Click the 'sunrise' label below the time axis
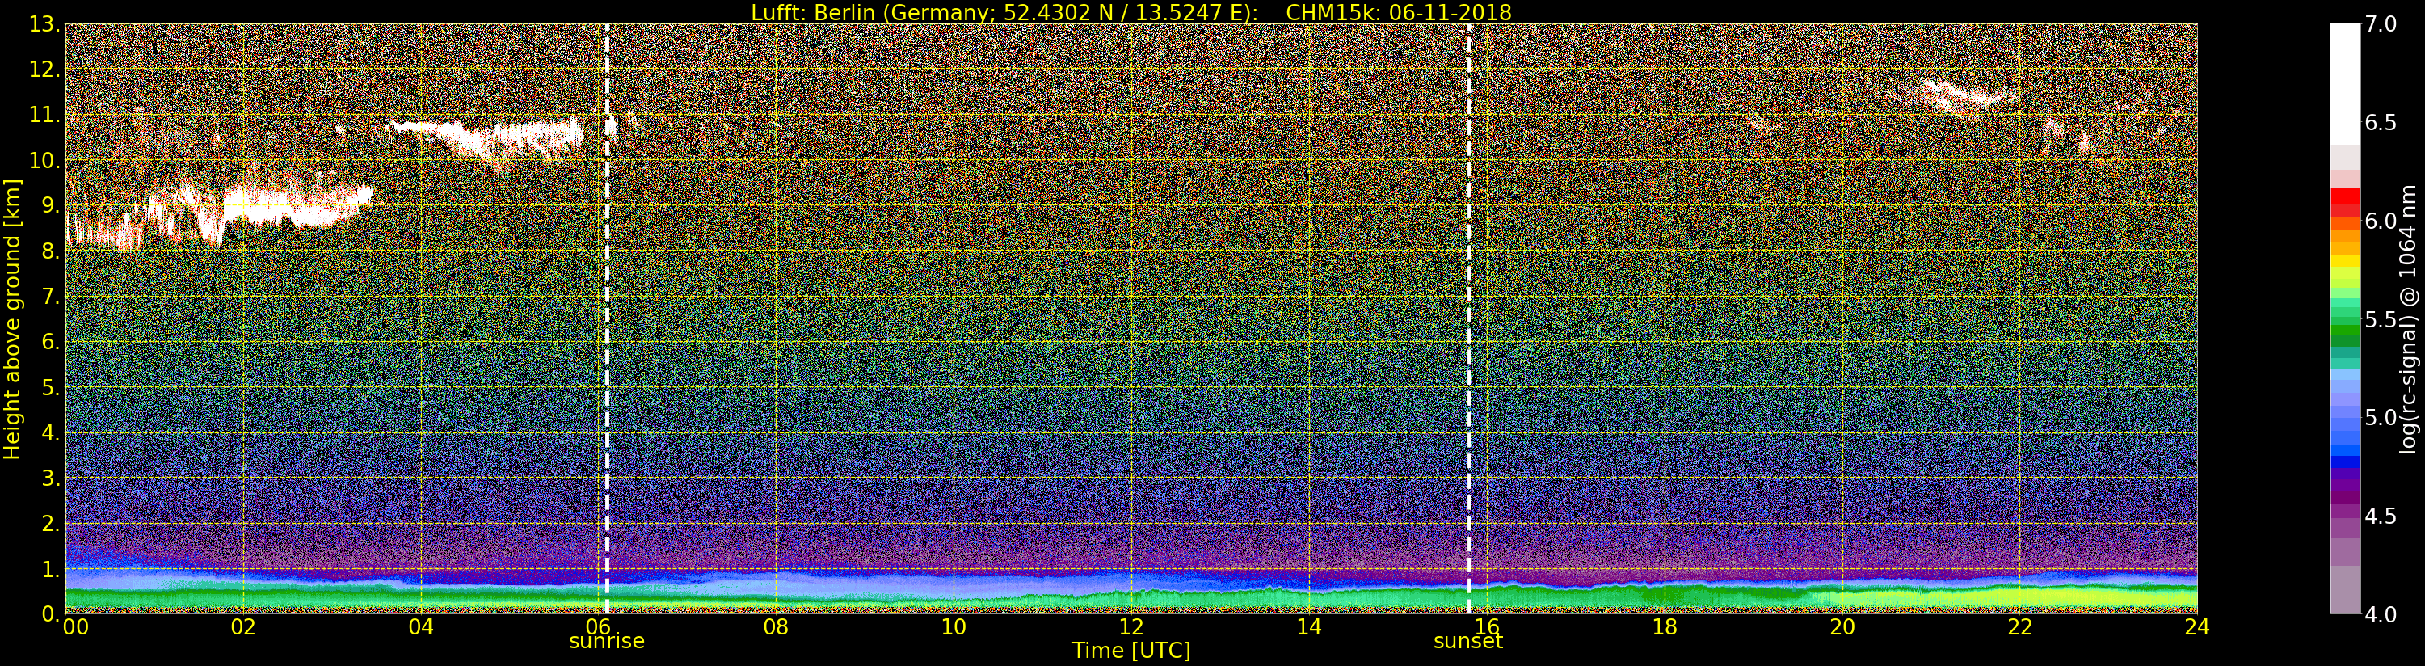Screen dimensions: 2425x666 [x=606, y=642]
